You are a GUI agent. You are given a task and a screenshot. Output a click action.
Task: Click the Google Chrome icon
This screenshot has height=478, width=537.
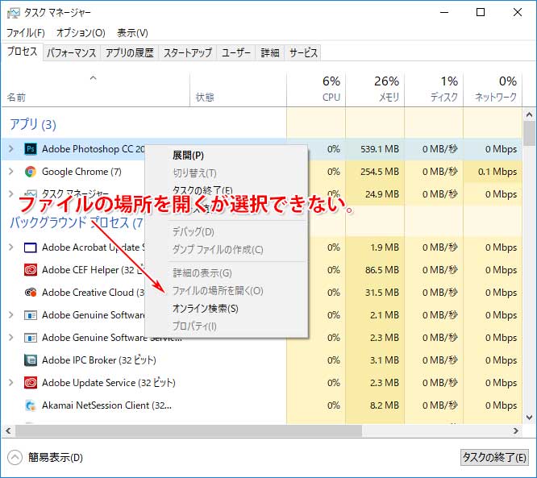coord(31,172)
